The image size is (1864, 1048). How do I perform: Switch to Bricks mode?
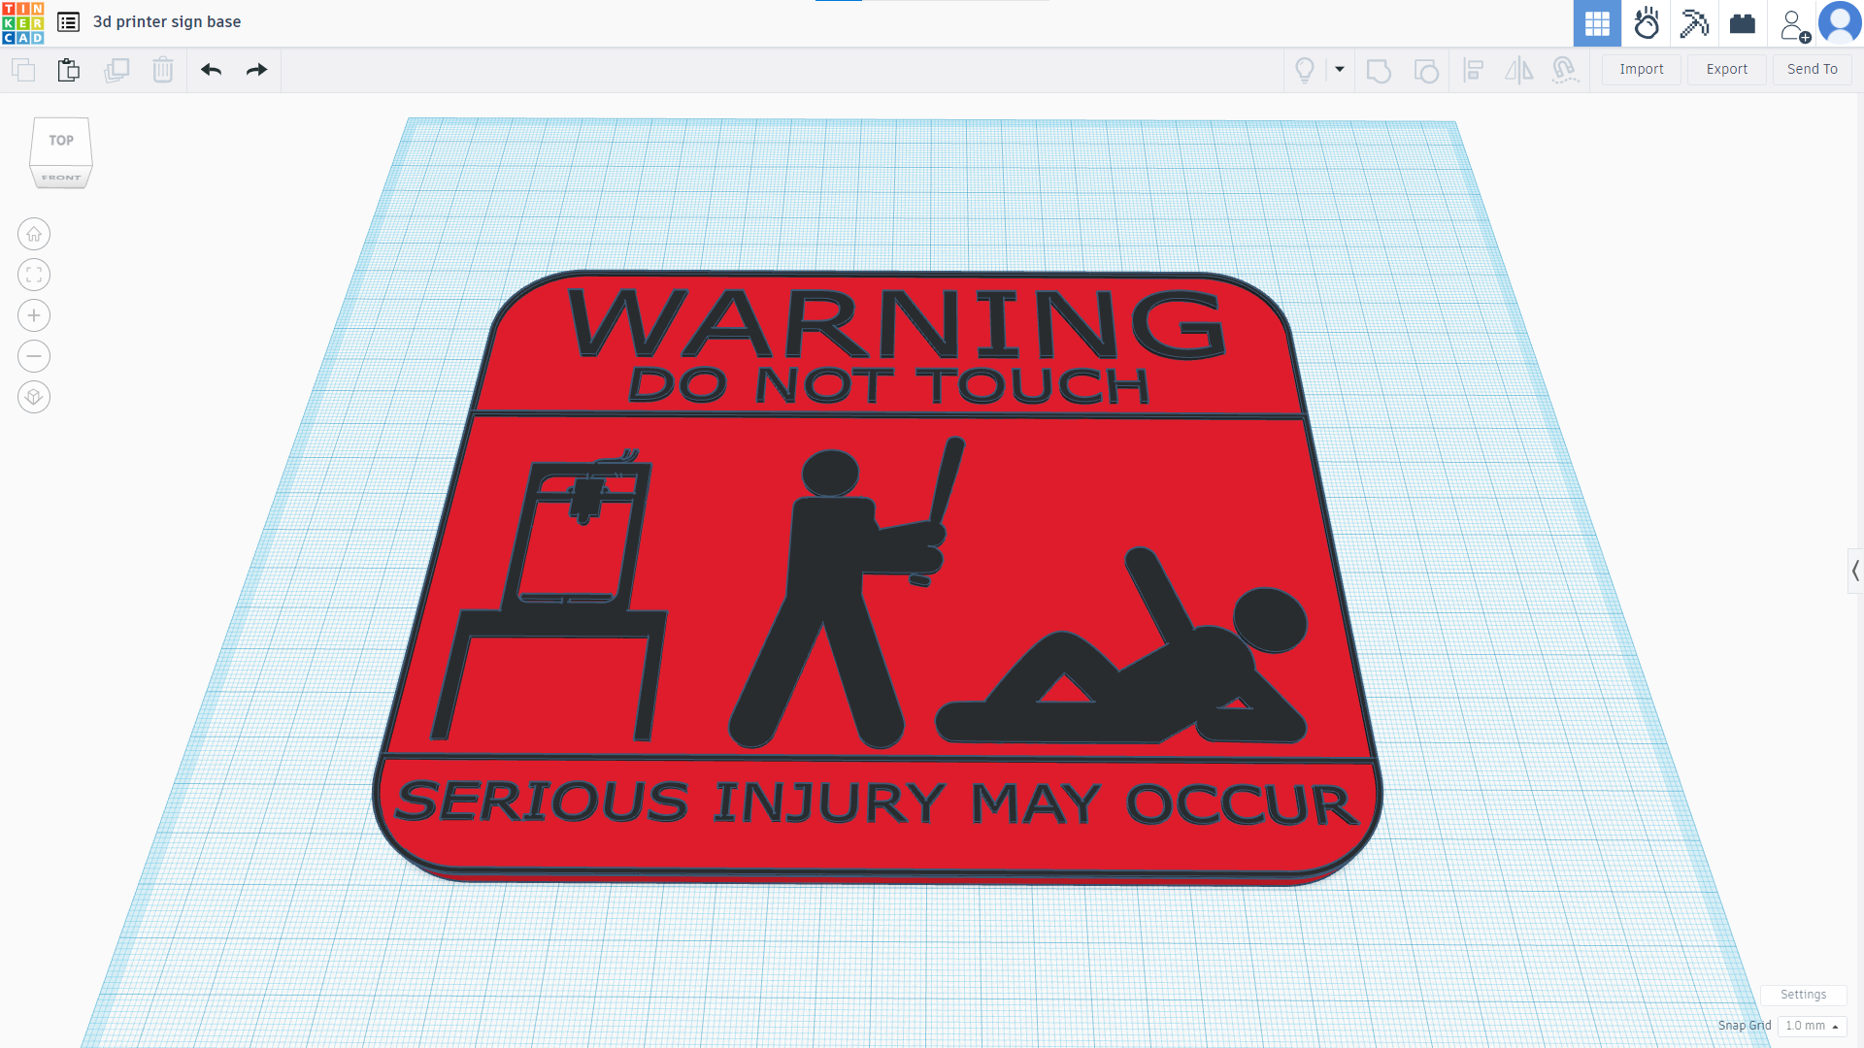pyautogui.click(x=1743, y=23)
